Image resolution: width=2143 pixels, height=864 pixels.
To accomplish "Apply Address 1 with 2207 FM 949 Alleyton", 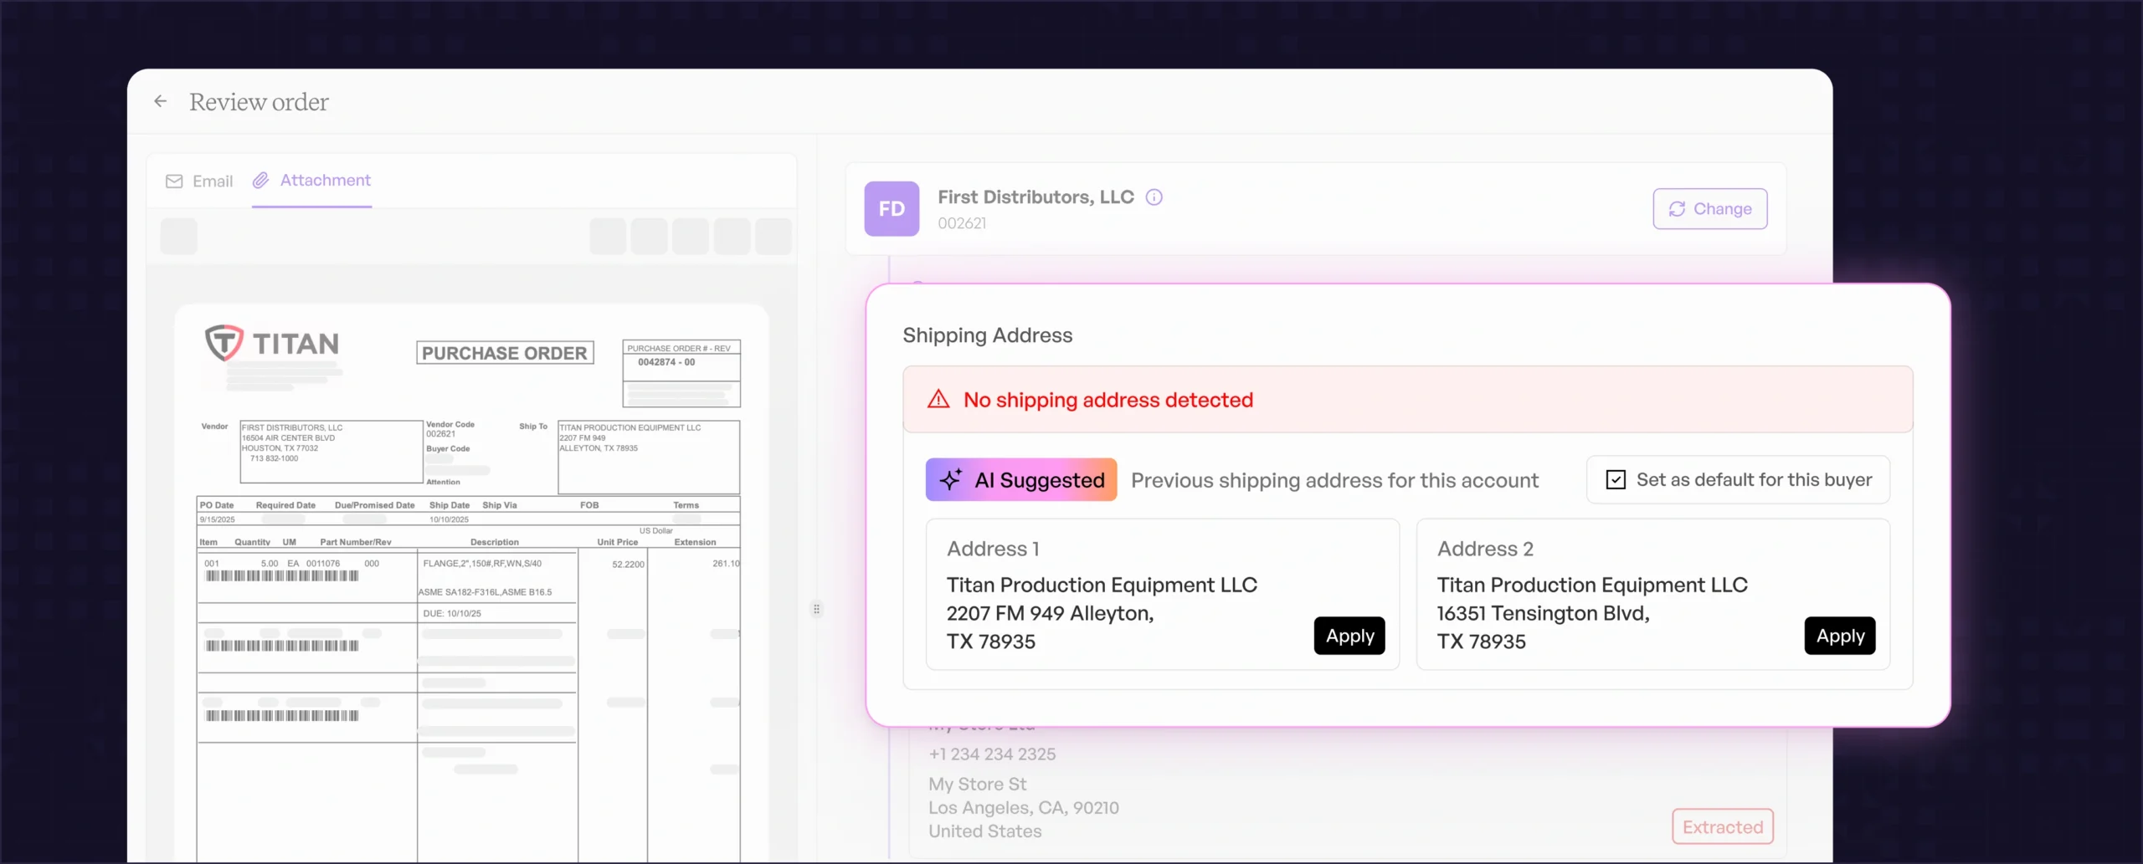I will [1349, 636].
